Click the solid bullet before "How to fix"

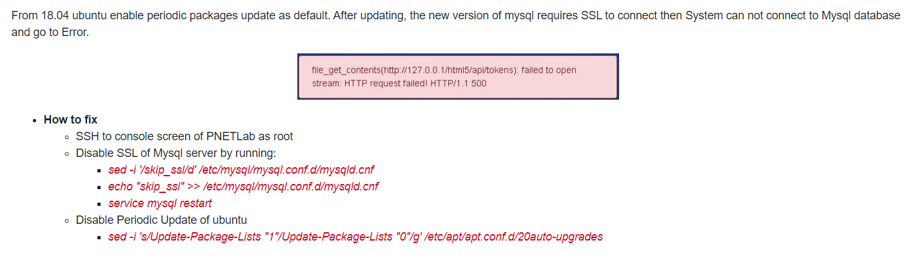(x=34, y=120)
